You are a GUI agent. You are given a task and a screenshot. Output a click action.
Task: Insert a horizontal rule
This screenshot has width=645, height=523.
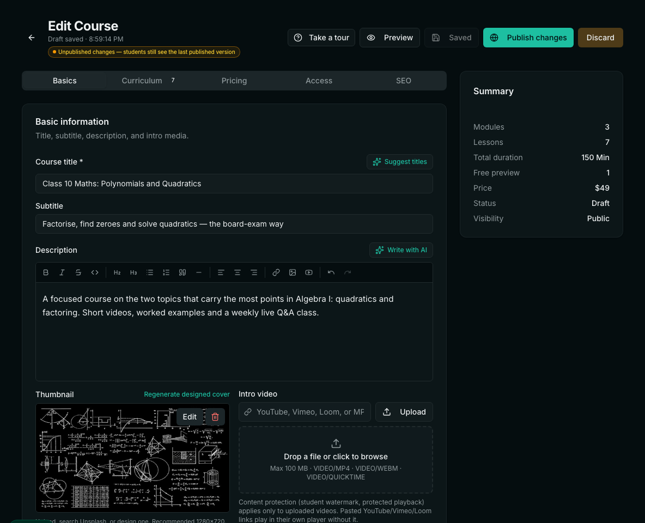(199, 272)
